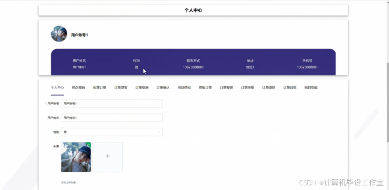Screen dimensions: 389x190
Task: Click the 个人中心 page title
Action: (x=193, y=10)
